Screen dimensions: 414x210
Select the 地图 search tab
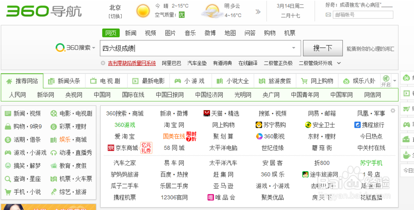[x=230, y=33]
